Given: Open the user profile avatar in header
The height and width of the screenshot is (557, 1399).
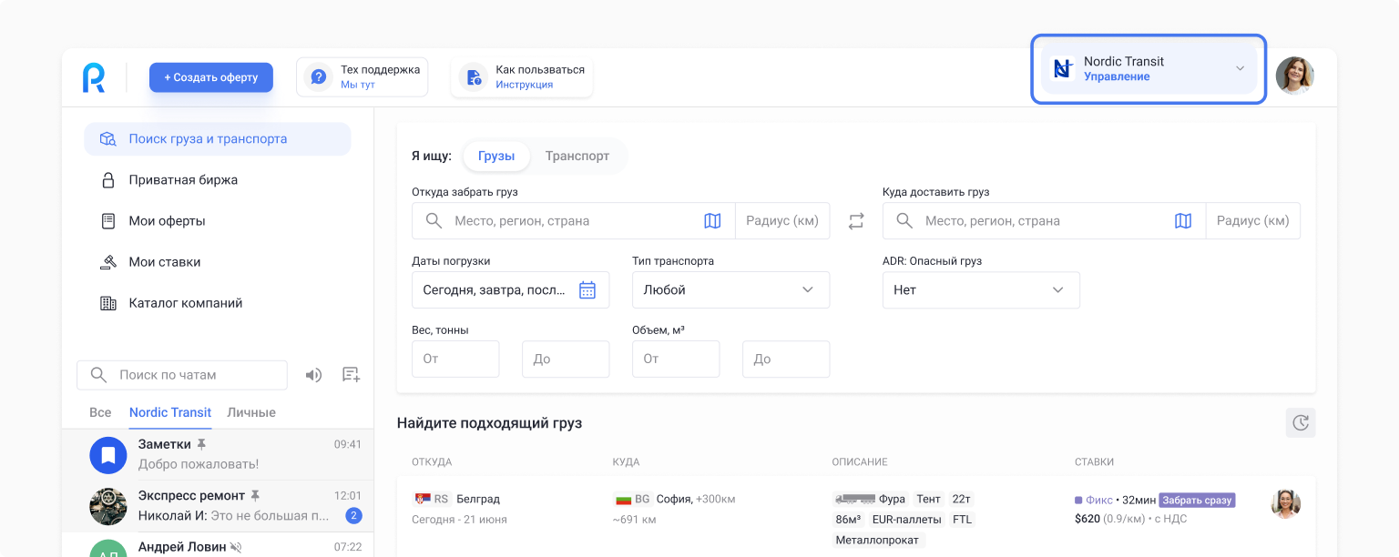Looking at the screenshot, I should coord(1294,76).
